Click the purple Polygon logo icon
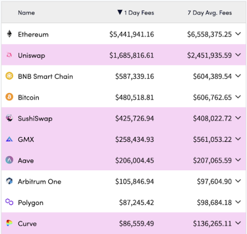This screenshot has width=247, height=234. [x=9, y=202]
